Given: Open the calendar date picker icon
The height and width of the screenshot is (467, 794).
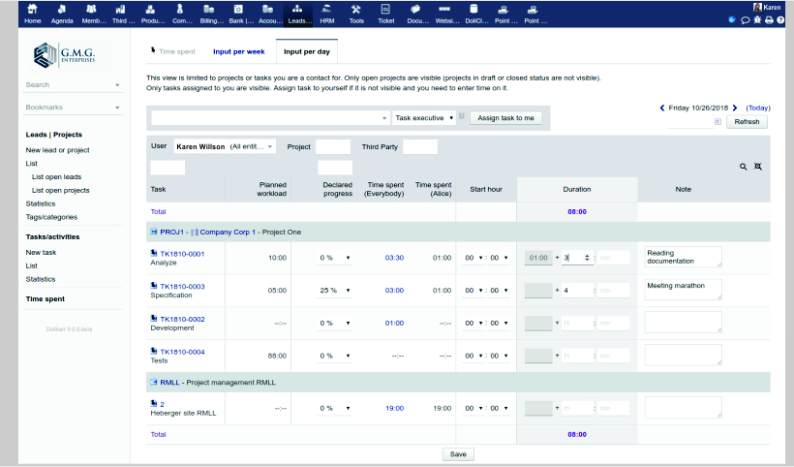Looking at the screenshot, I should (718, 122).
